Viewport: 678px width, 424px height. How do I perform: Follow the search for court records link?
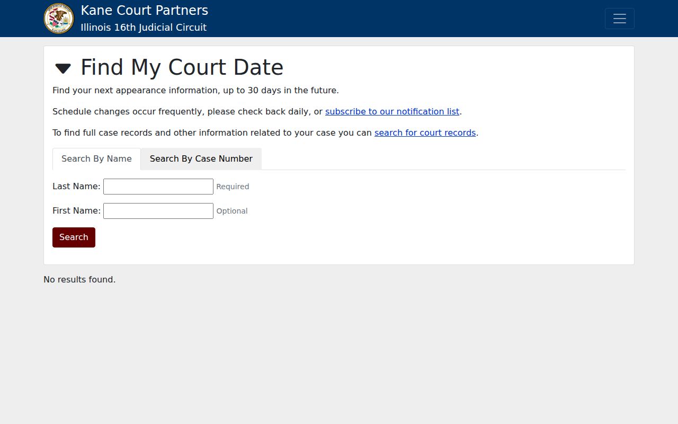(x=425, y=133)
